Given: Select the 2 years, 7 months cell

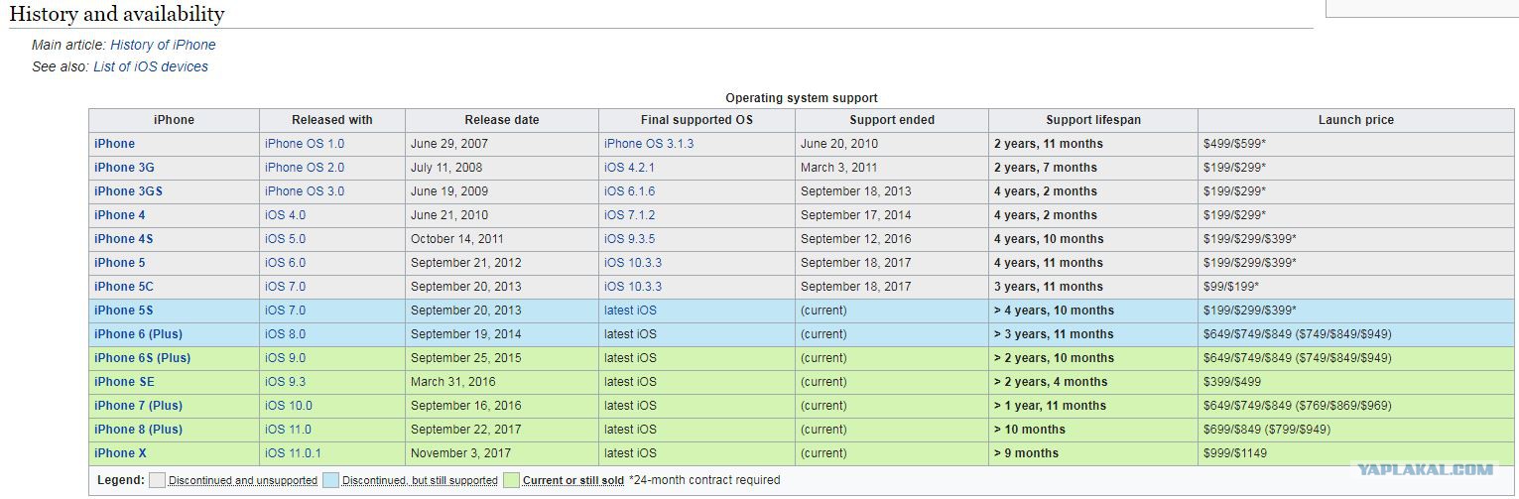Looking at the screenshot, I should click(1093, 168).
